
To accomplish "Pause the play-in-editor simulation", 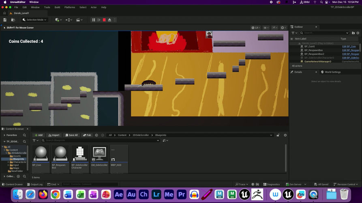I will coord(94,20).
